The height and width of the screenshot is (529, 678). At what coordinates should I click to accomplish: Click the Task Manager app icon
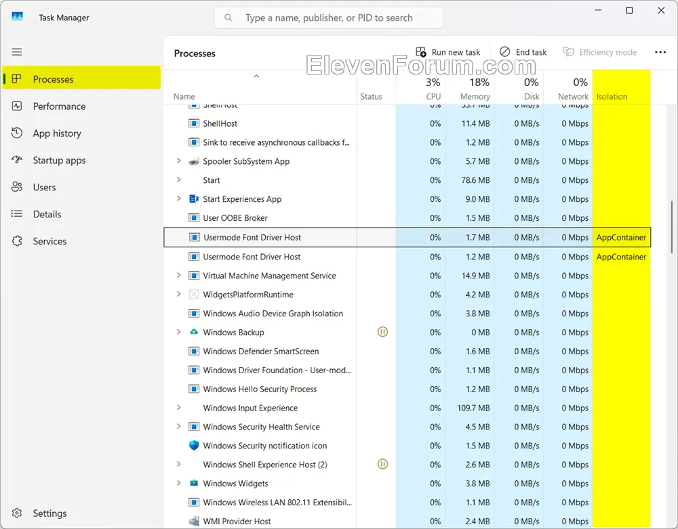(x=18, y=16)
